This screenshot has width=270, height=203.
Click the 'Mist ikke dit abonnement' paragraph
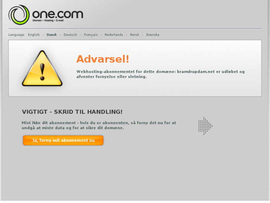point(99,125)
